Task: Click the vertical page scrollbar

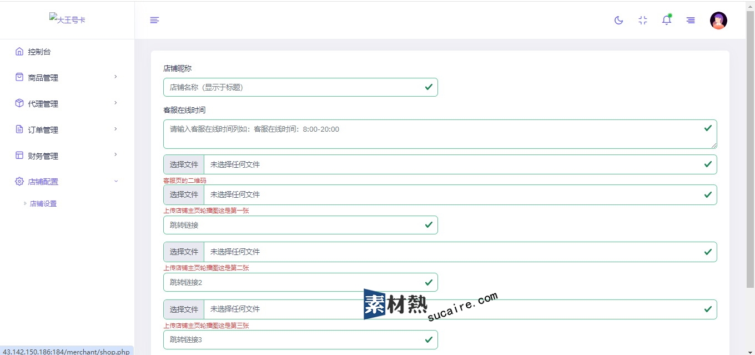Action: [750, 150]
